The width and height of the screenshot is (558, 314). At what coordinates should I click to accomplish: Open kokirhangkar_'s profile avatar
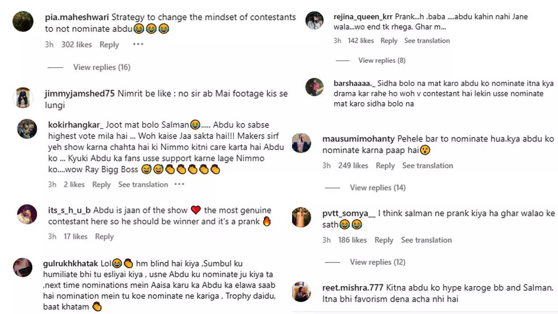point(27,129)
